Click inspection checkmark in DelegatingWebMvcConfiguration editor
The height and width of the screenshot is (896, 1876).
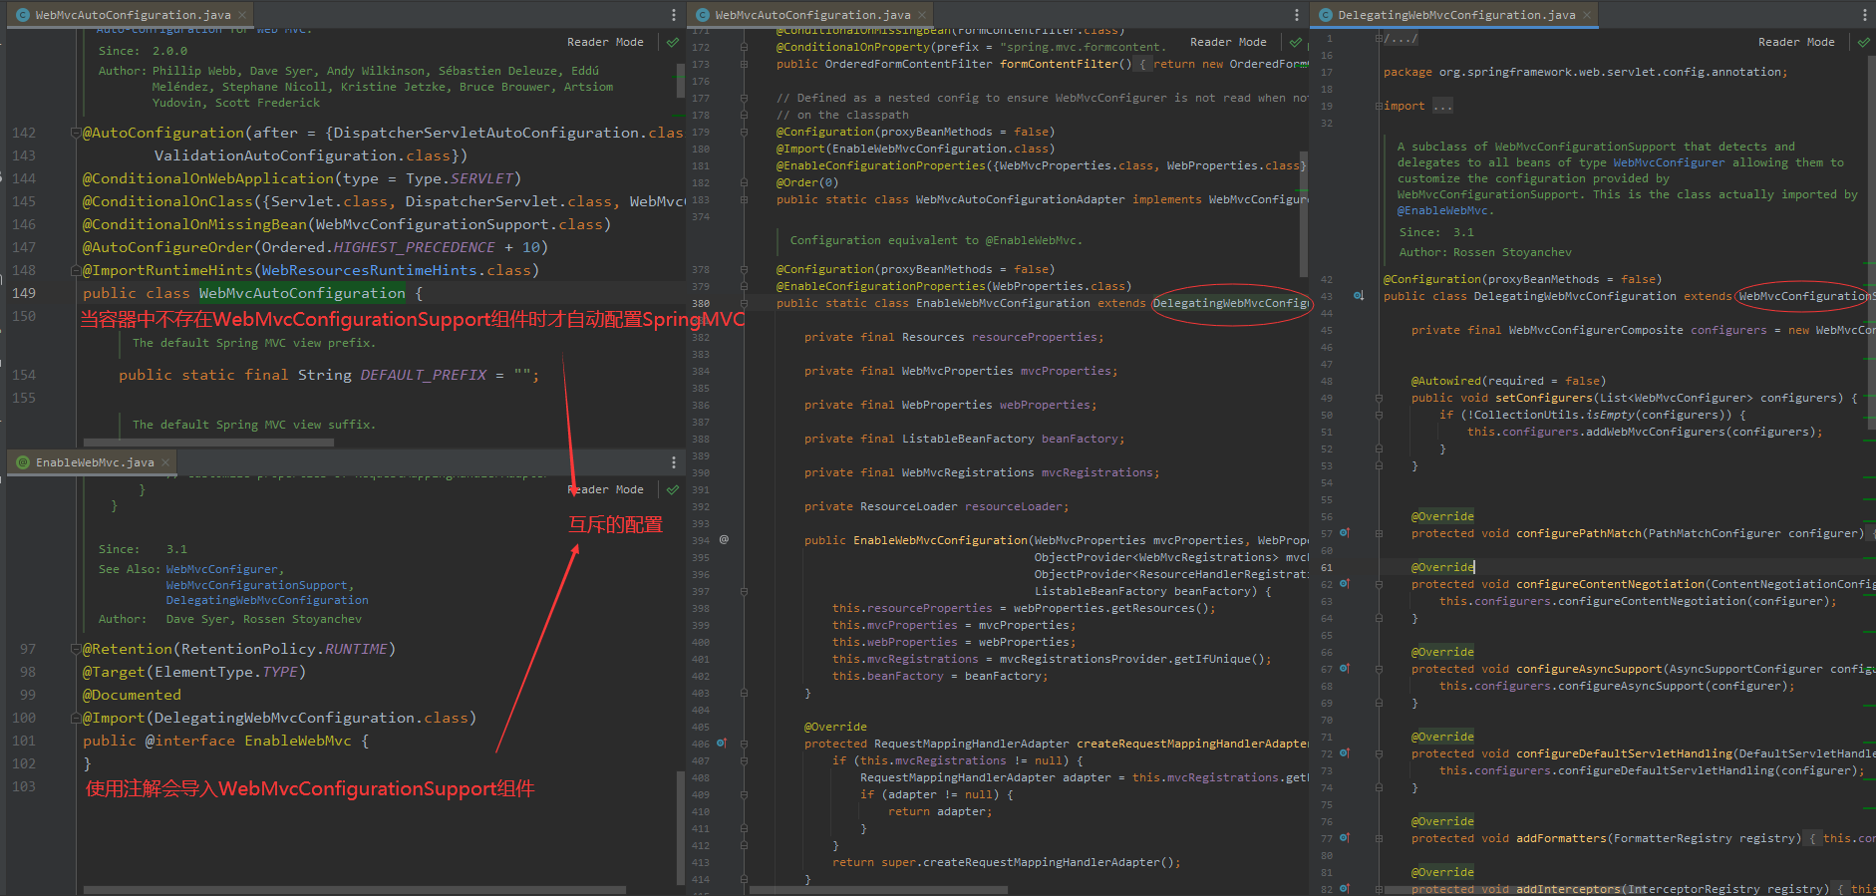pos(1864,43)
